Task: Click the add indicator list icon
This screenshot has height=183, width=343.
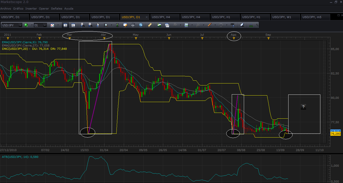Action: [x=186, y=25]
